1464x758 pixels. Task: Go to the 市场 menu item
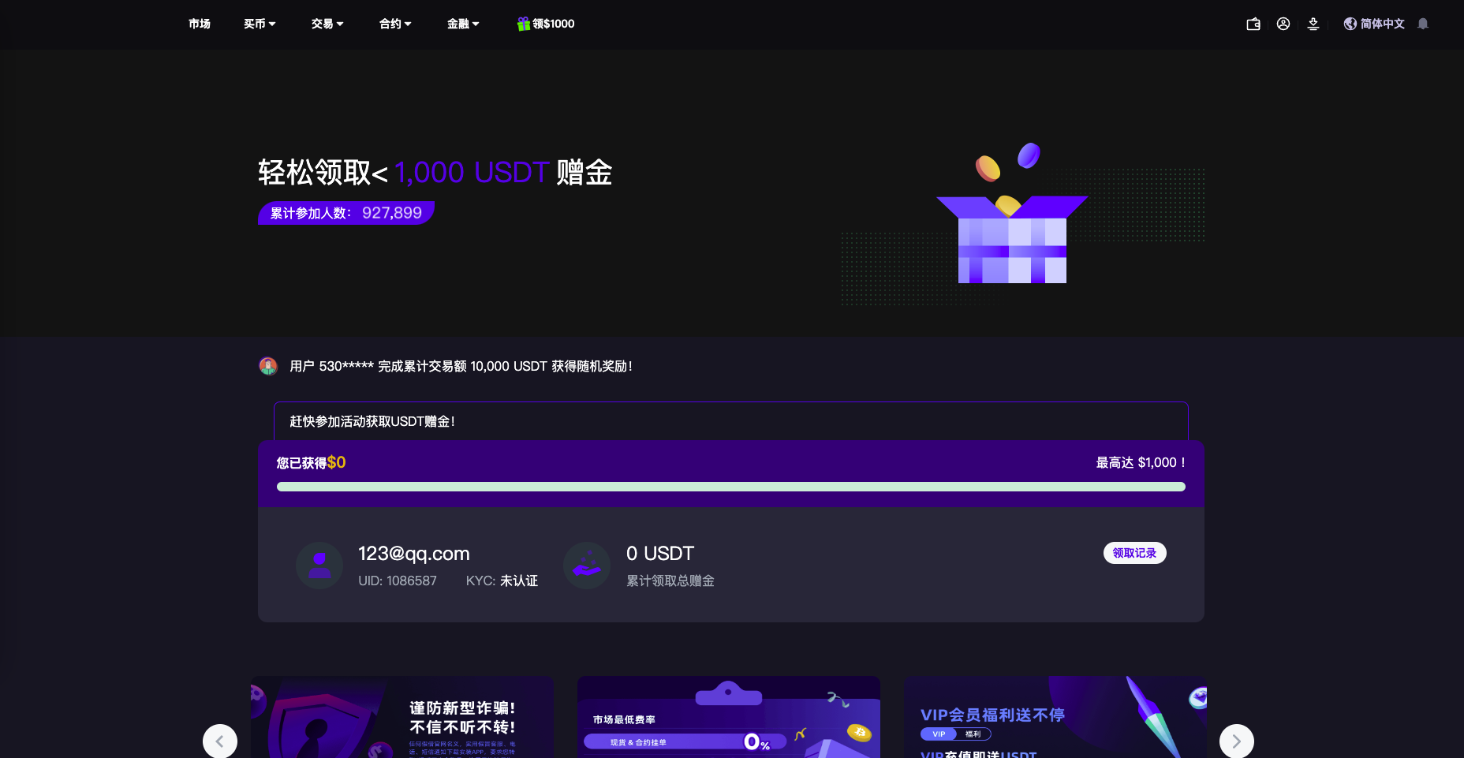click(200, 24)
